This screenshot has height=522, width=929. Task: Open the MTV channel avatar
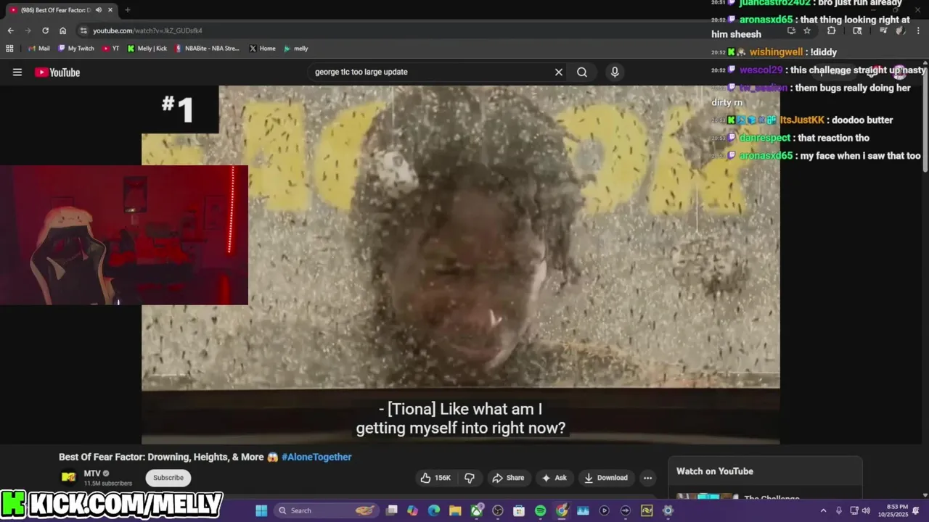pyautogui.click(x=68, y=477)
